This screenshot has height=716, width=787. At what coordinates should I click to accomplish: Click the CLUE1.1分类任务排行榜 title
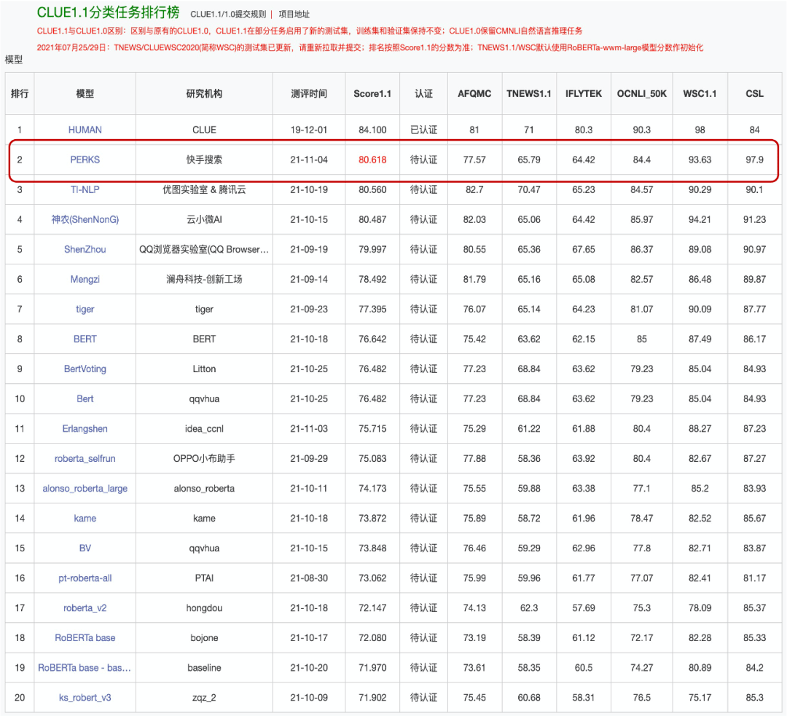point(109,12)
